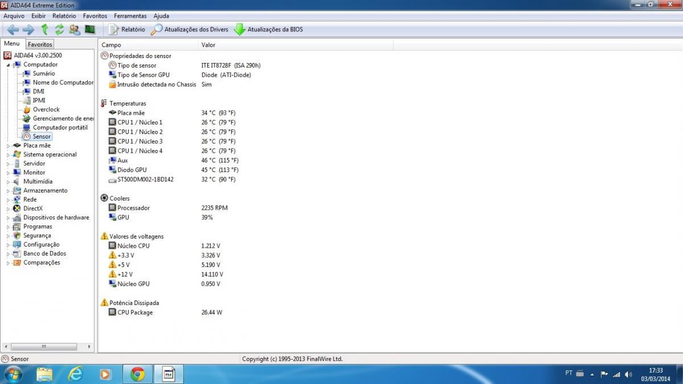Open the Exibir menu
Screen dimensions: 683x384
(x=39, y=16)
